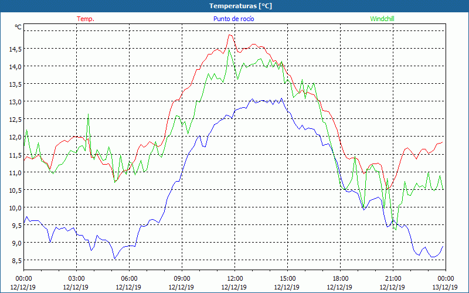Image resolution: width=469 pixels, height=293 pixels.
Task: Click the 18:00 time axis label
Action: [340, 279]
